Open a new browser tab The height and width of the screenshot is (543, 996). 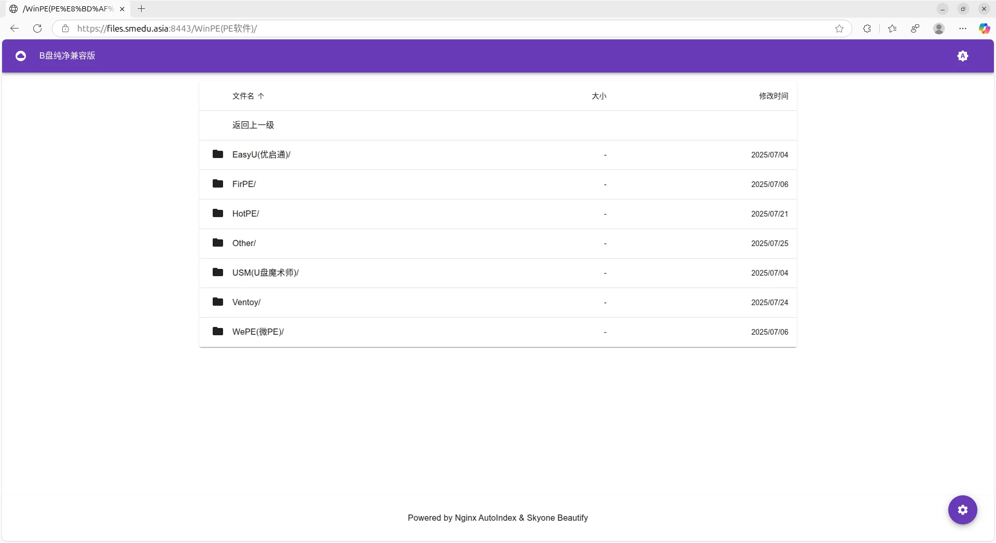coord(141,9)
